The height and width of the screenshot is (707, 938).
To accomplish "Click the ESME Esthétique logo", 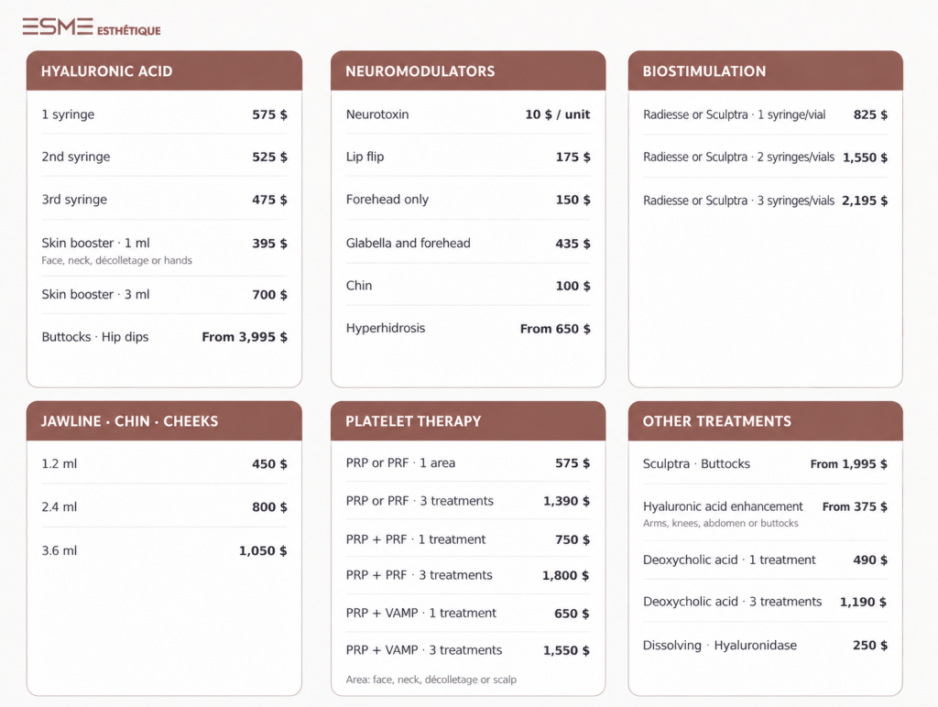I will point(92,27).
